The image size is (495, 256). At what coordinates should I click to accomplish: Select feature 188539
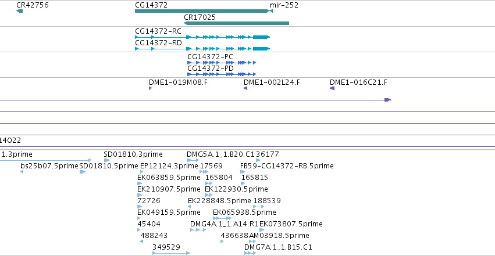(258, 207)
